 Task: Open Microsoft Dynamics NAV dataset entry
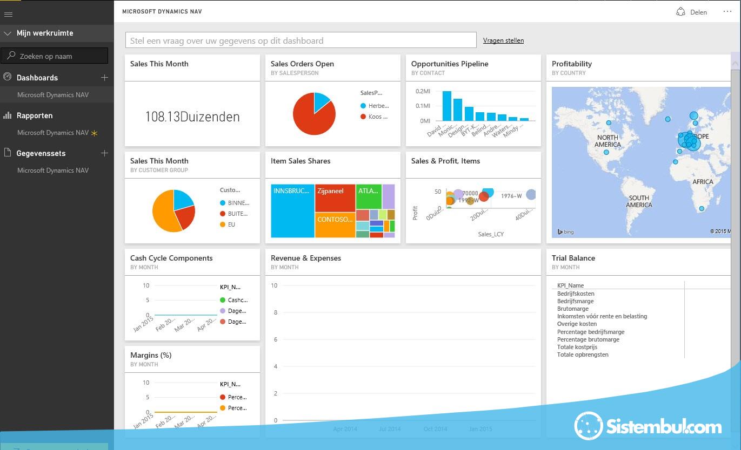(53, 171)
